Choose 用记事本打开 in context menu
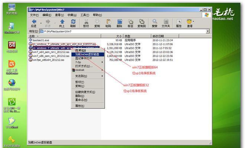The width and height of the screenshot is (245, 148). tap(88, 58)
